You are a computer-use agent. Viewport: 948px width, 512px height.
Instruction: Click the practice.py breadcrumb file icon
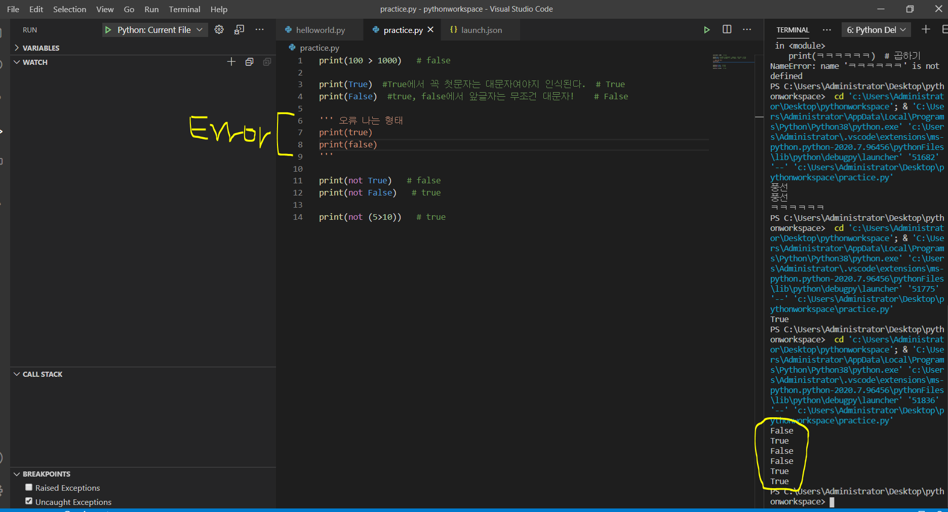292,48
